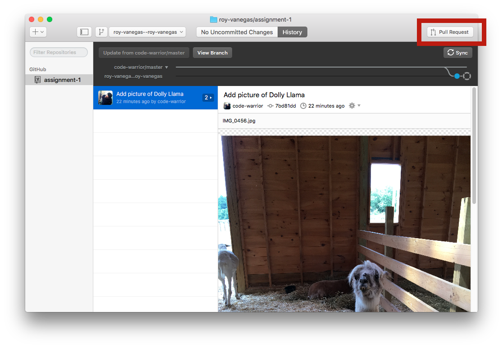This screenshot has height=348, width=503.
Task: Select Add picture of Dolly Llama commit
Action: tap(155, 97)
